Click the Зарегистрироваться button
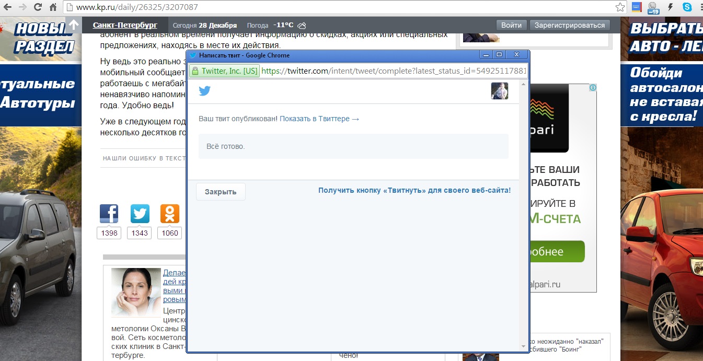Viewport: 703px width, 361px height. (x=570, y=25)
